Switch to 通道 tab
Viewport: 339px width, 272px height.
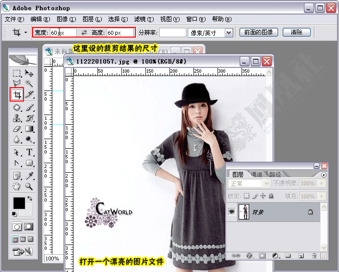(256, 174)
